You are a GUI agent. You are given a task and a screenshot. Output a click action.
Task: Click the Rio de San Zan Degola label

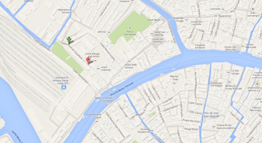pos(211,115)
